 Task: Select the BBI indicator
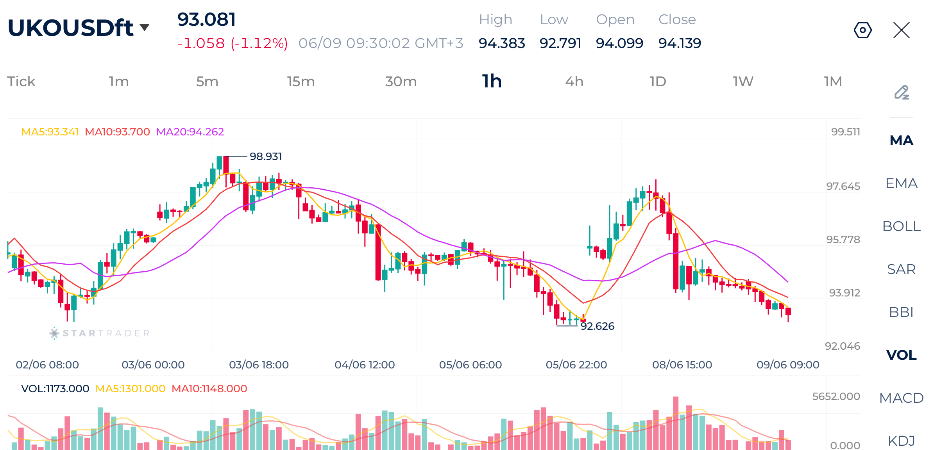[x=902, y=312]
